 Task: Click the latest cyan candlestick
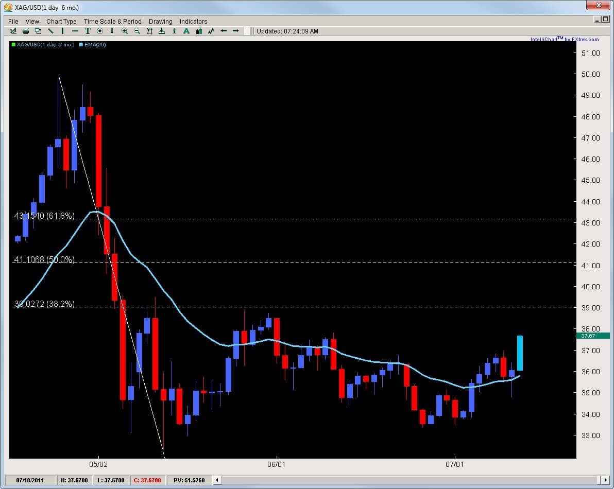point(520,353)
